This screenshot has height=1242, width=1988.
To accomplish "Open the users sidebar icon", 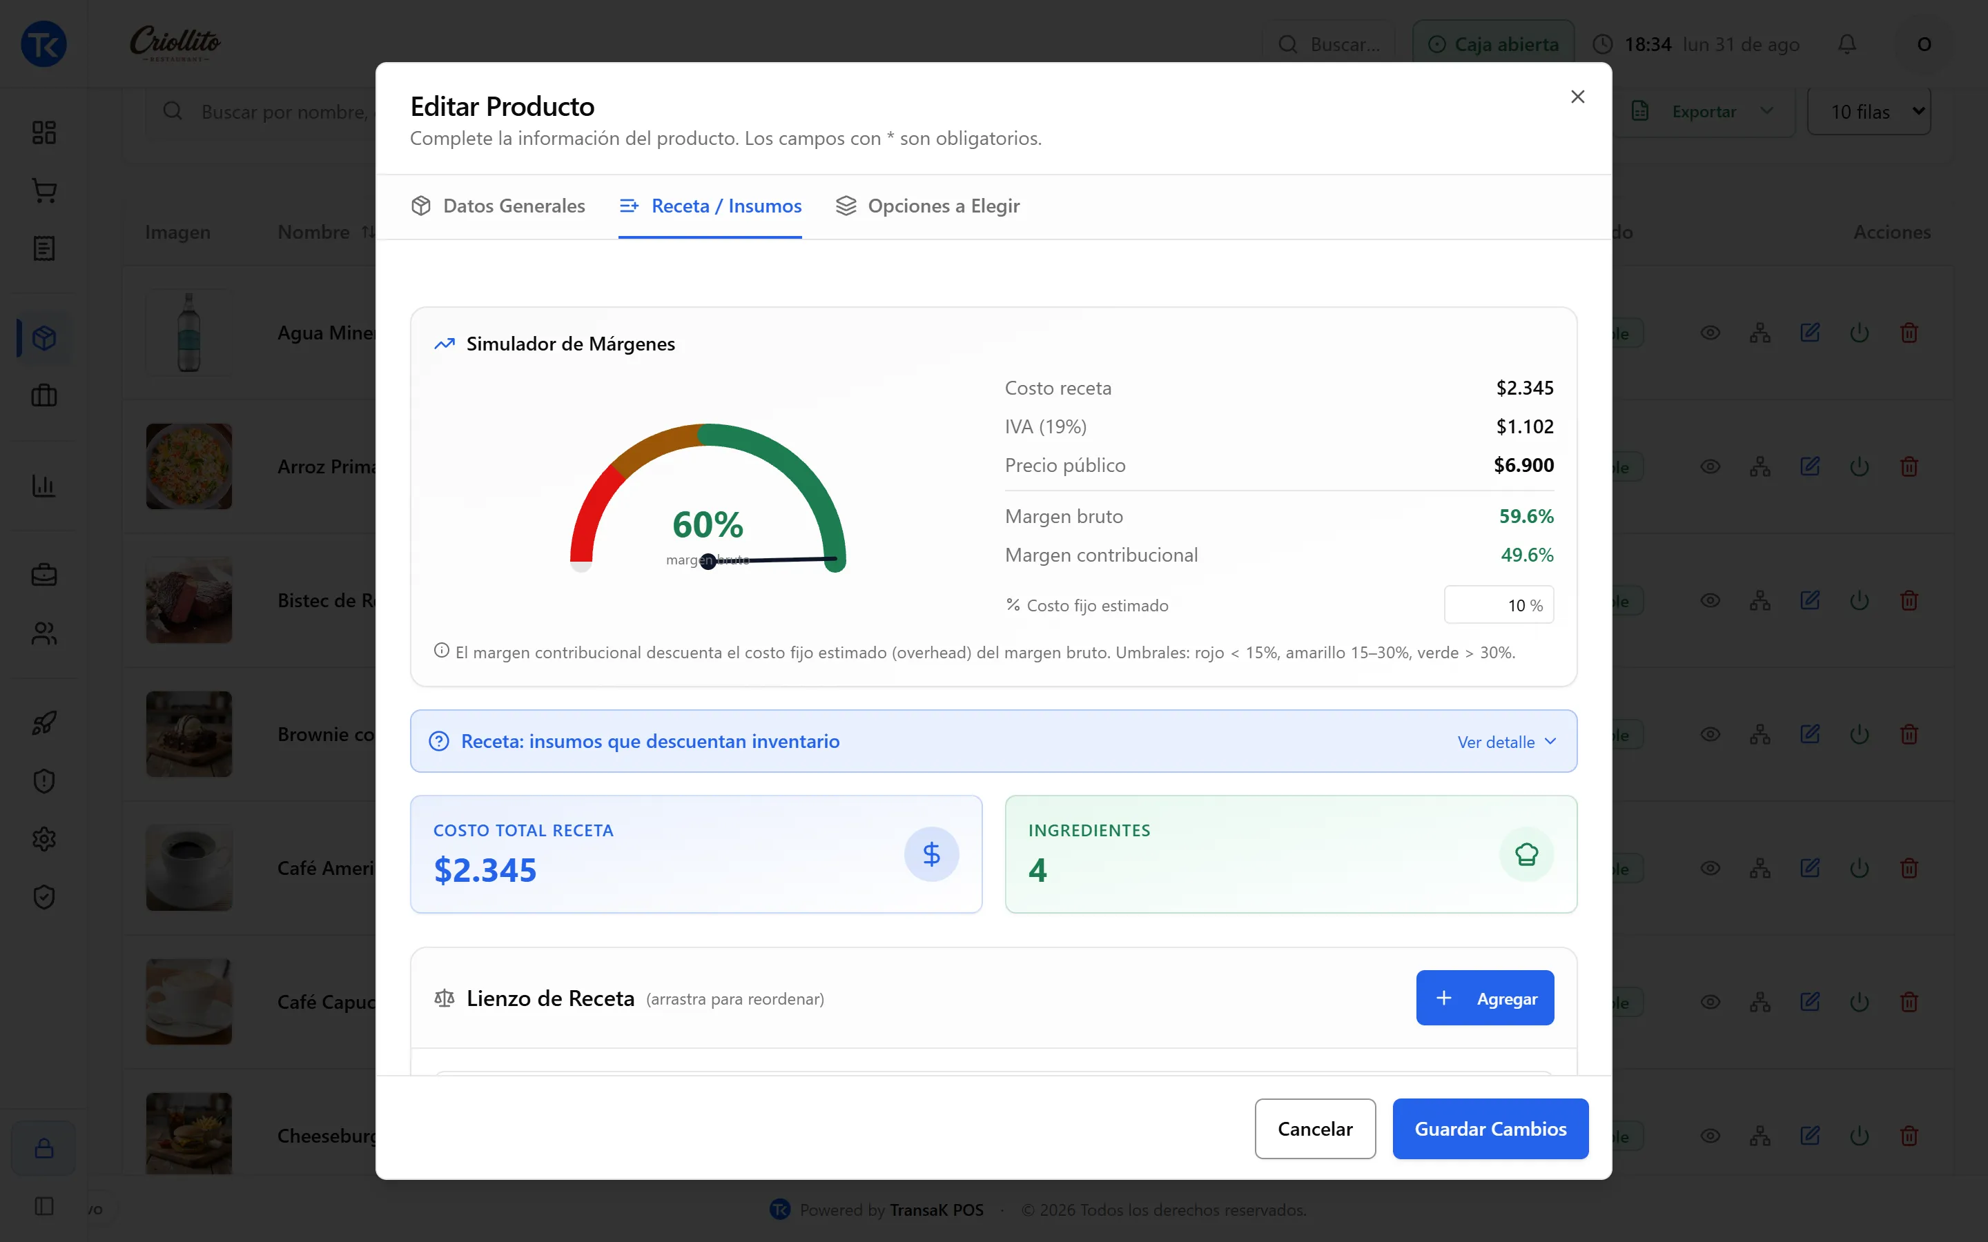I will 43,633.
